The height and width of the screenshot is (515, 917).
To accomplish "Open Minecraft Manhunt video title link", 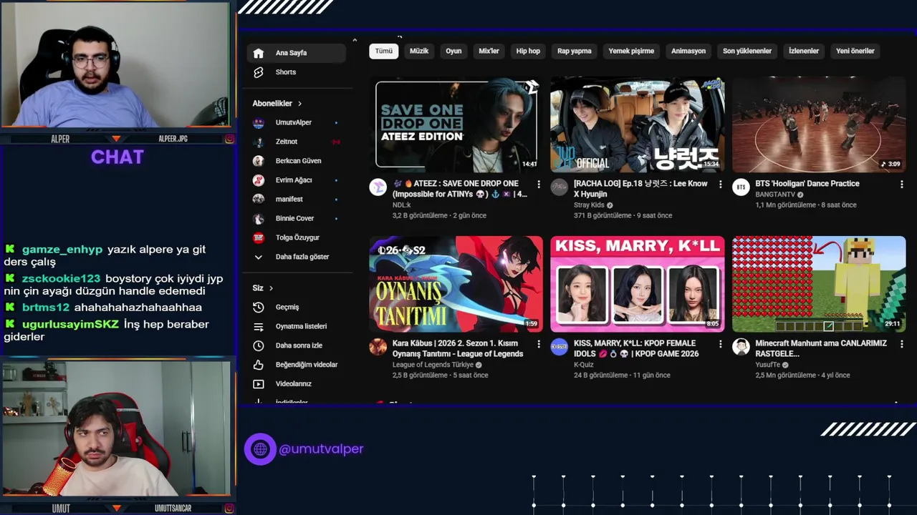I will [x=821, y=348].
